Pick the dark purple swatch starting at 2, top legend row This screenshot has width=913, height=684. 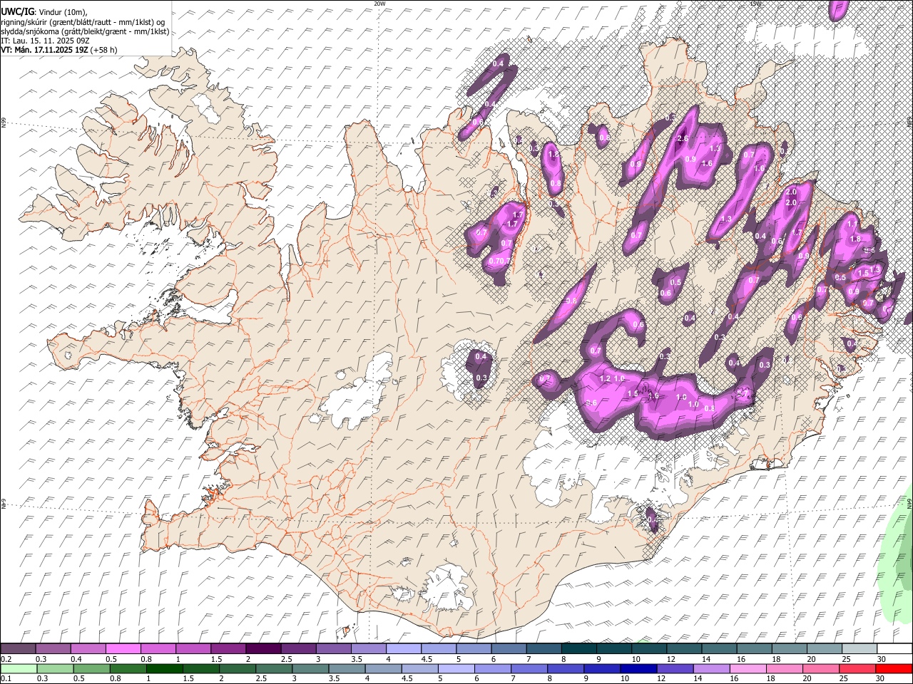pos(263,649)
